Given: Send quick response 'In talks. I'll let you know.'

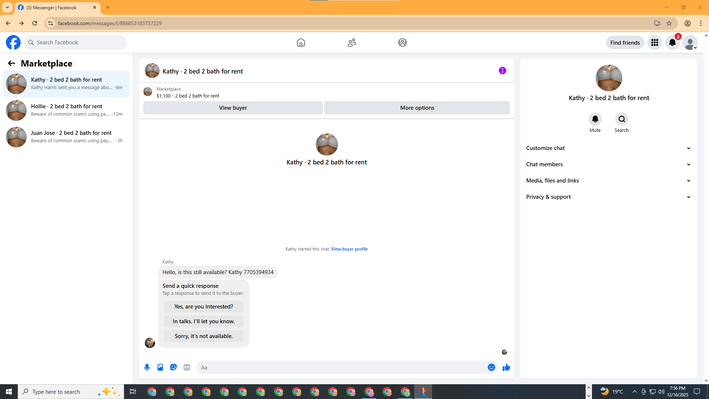Looking at the screenshot, I should pyautogui.click(x=204, y=321).
